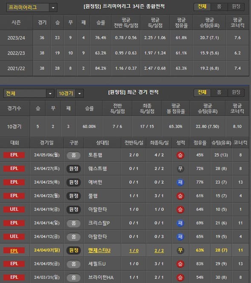Click the highlighted EPL link for 맨체스터U
The height and width of the screenshot is (283, 251).
(14, 251)
